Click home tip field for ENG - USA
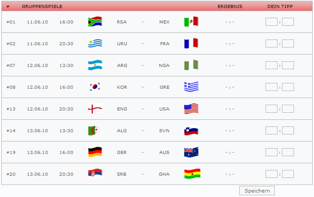The height and width of the screenshot is (197, 314). point(271,109)
